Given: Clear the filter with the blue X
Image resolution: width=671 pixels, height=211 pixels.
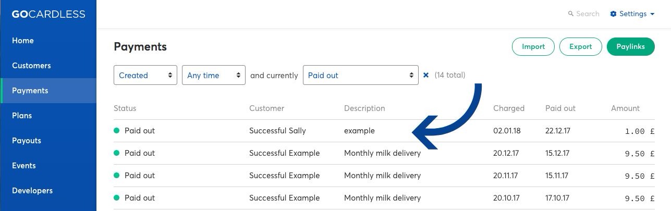Looking at the screenshot, I should pos(426,75).
